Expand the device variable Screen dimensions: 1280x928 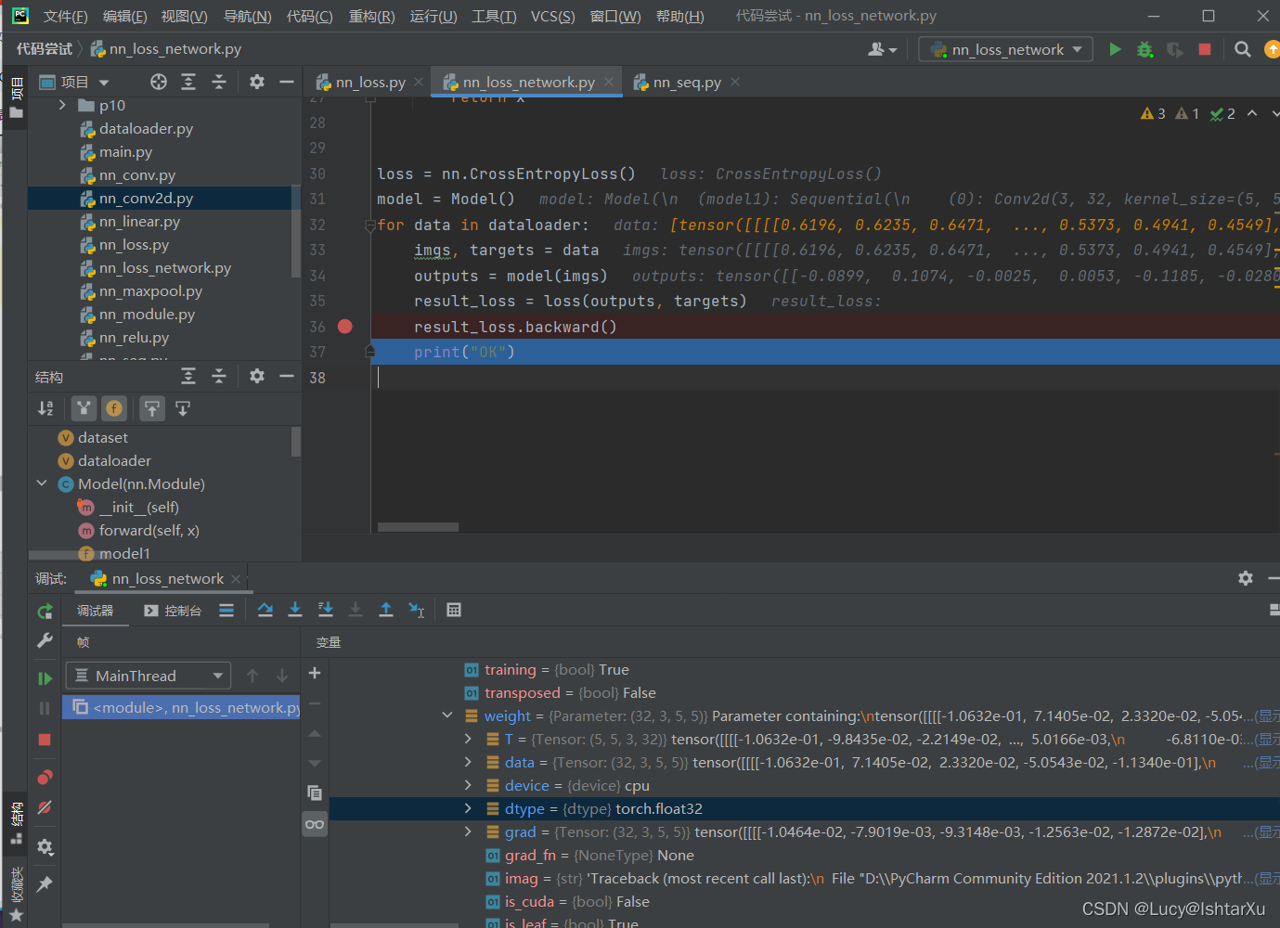coord(468,785)
